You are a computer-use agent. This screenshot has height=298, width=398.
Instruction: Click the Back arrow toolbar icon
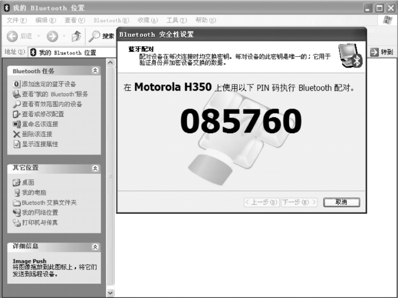(12, 36)
